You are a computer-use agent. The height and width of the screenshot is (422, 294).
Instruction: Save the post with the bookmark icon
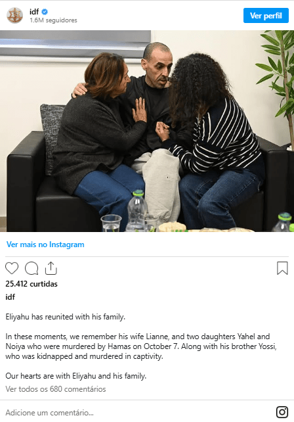point(282,268)
